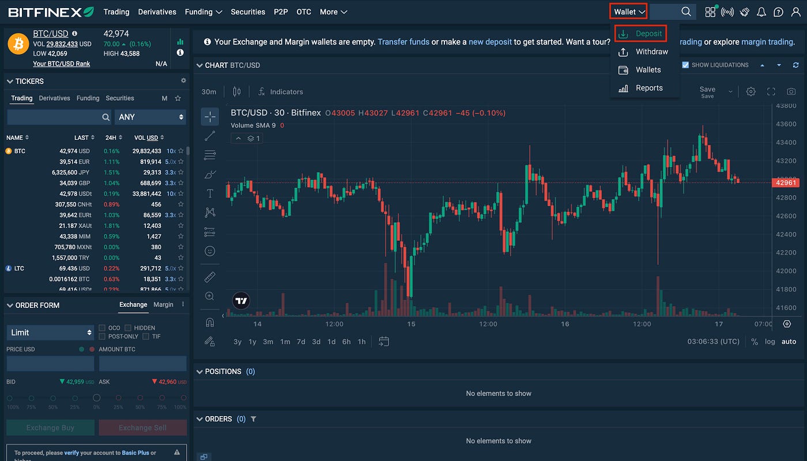Click the Transfer funds link
Screen dimensions: 807x461
click(403, 42)
